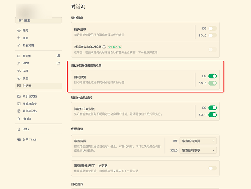Click the Hooks hook icon

[19, 119]
